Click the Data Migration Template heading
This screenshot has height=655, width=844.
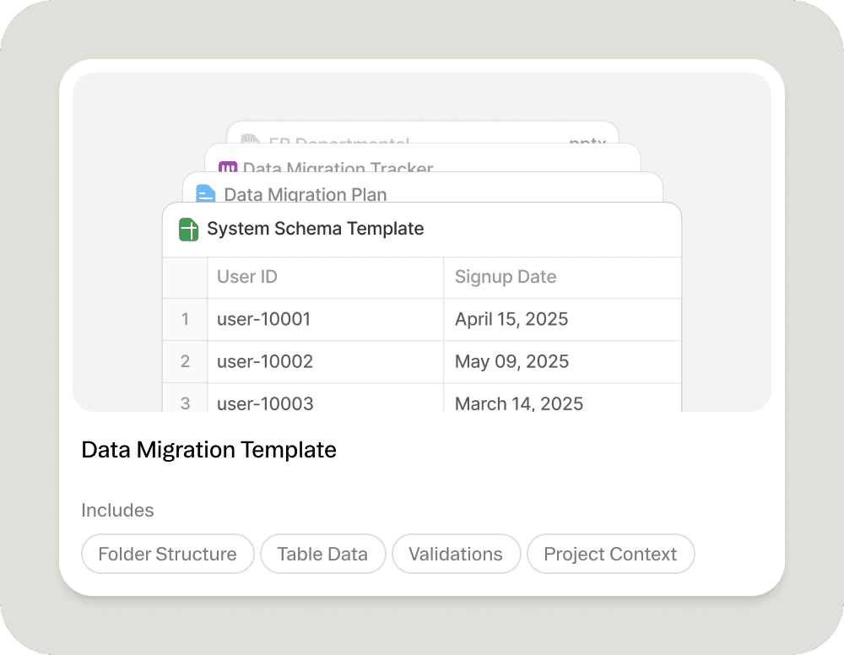click(208, 450)
